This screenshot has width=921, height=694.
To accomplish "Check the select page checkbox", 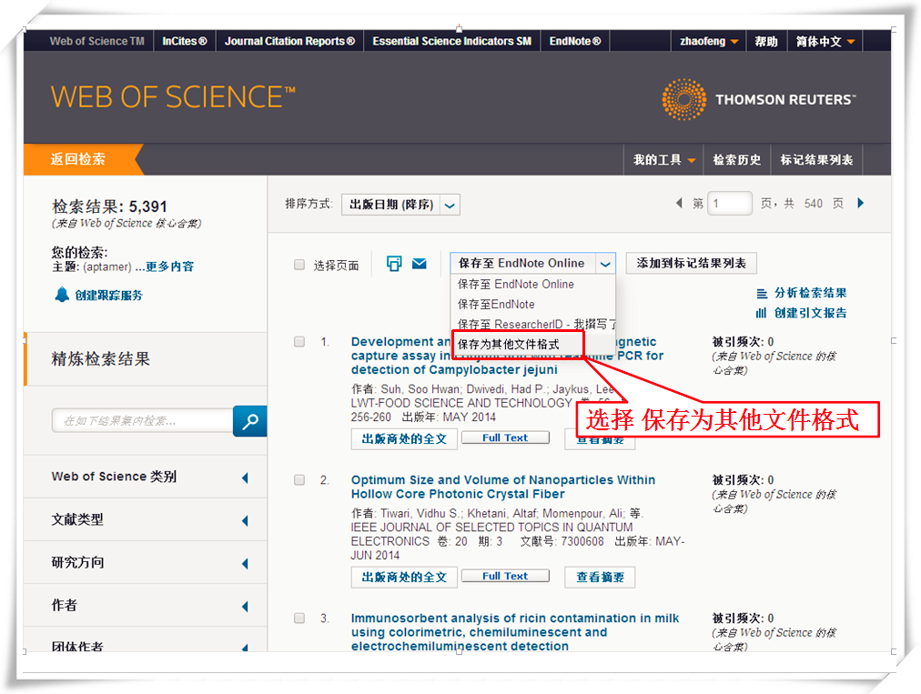I will click(299, 266).
